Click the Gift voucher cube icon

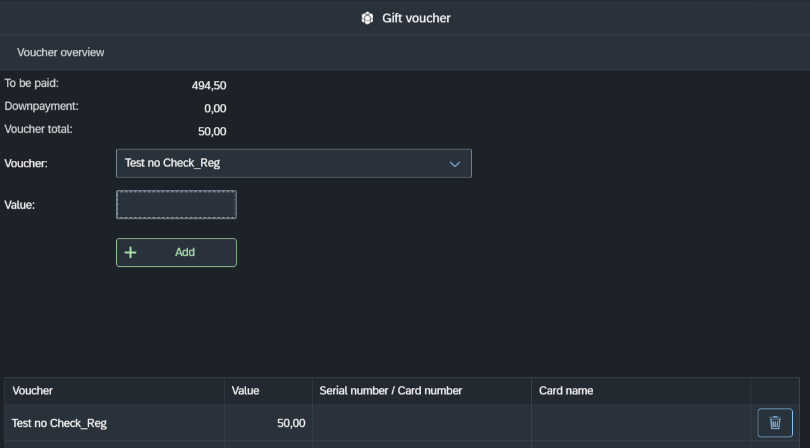[x=367, y=19]
